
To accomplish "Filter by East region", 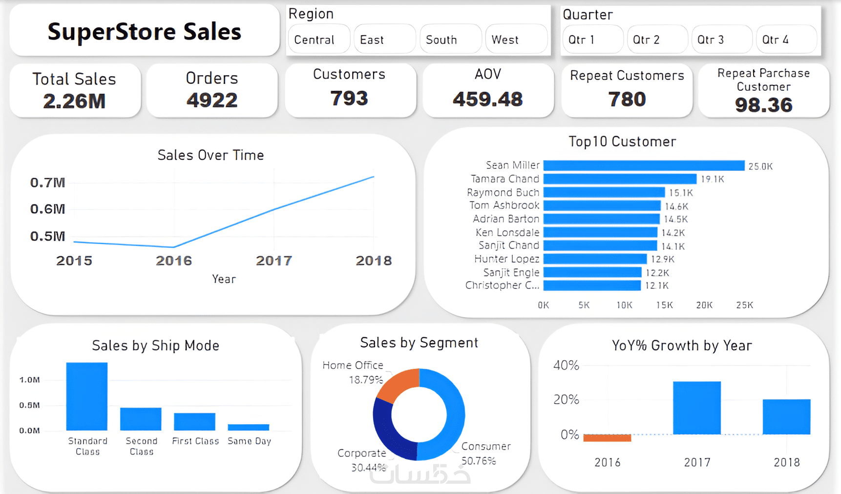I will pyautogui.click(x=385, y=39).
